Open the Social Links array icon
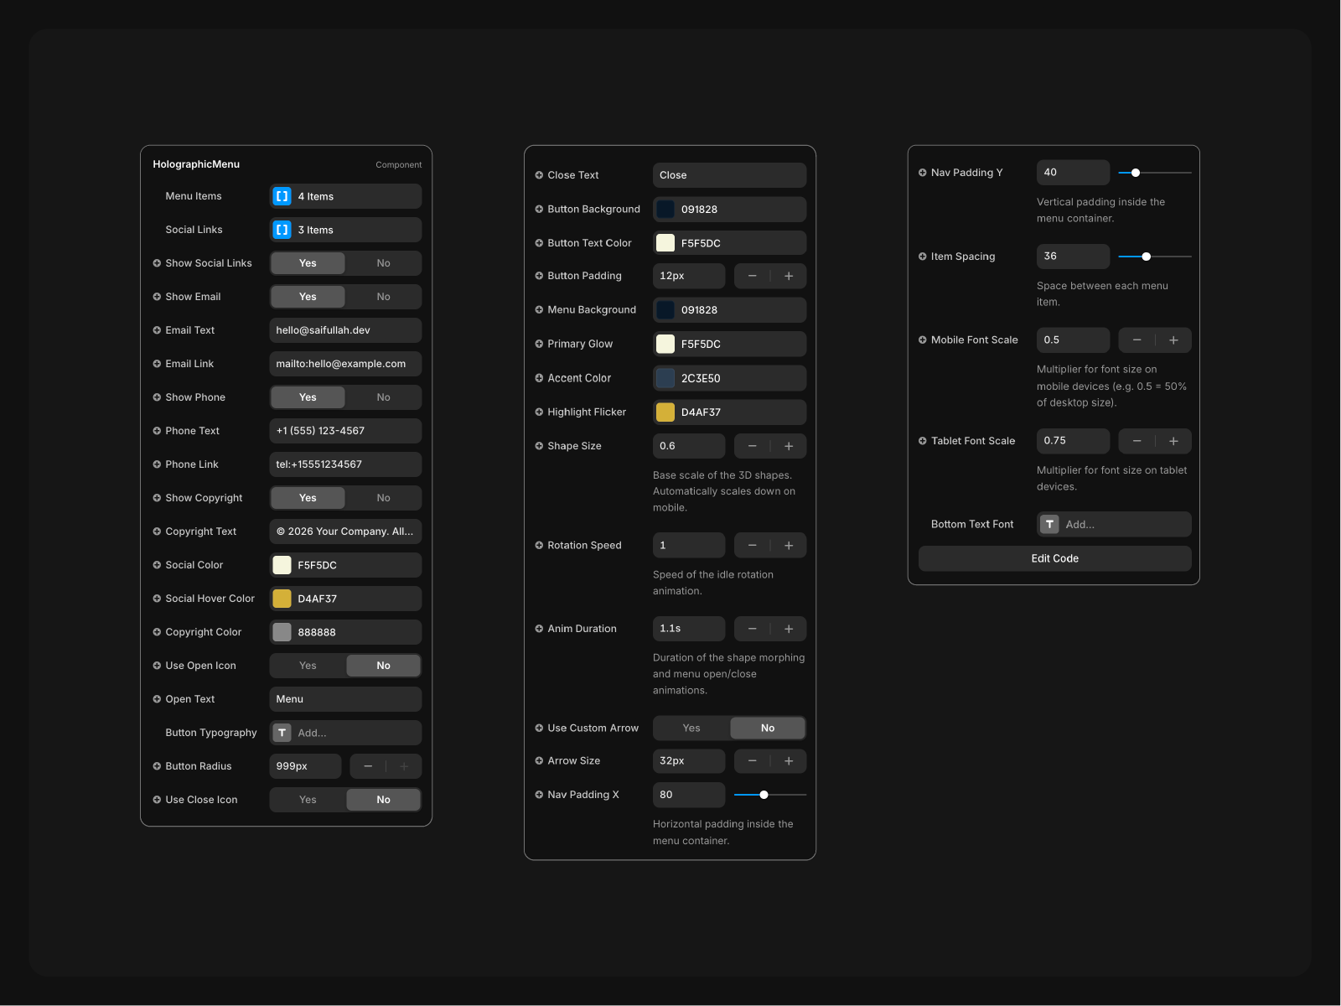1341x1006 pixels. point(282,230)
